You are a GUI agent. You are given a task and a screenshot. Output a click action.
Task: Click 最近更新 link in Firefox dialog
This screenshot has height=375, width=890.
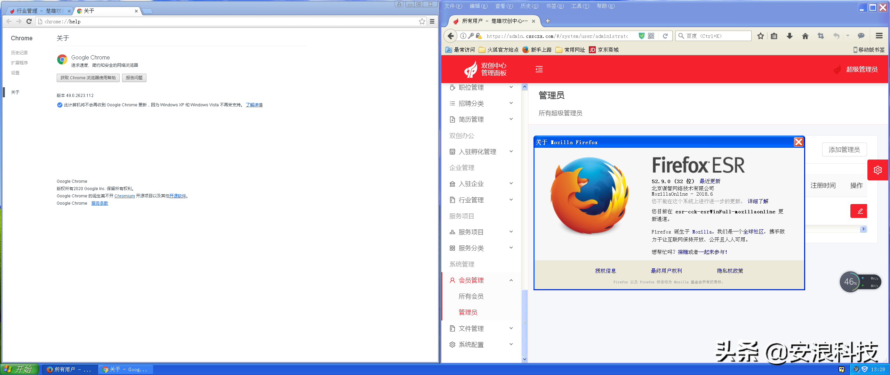tap(710, 181)
